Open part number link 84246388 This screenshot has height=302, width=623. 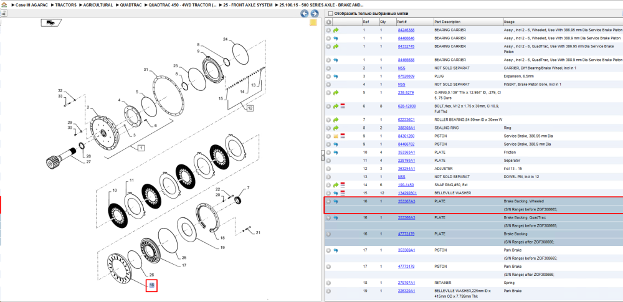[406, 30]
